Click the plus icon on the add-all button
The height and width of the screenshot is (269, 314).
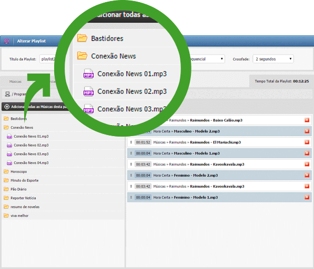pos(7,107)
